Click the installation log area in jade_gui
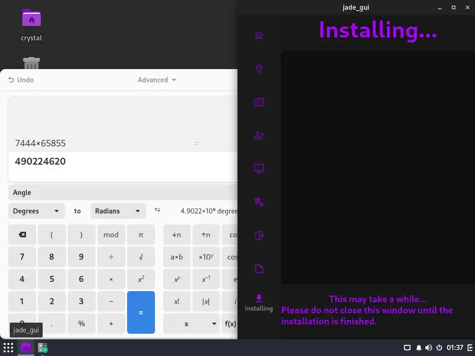 (x=378, y=168)
